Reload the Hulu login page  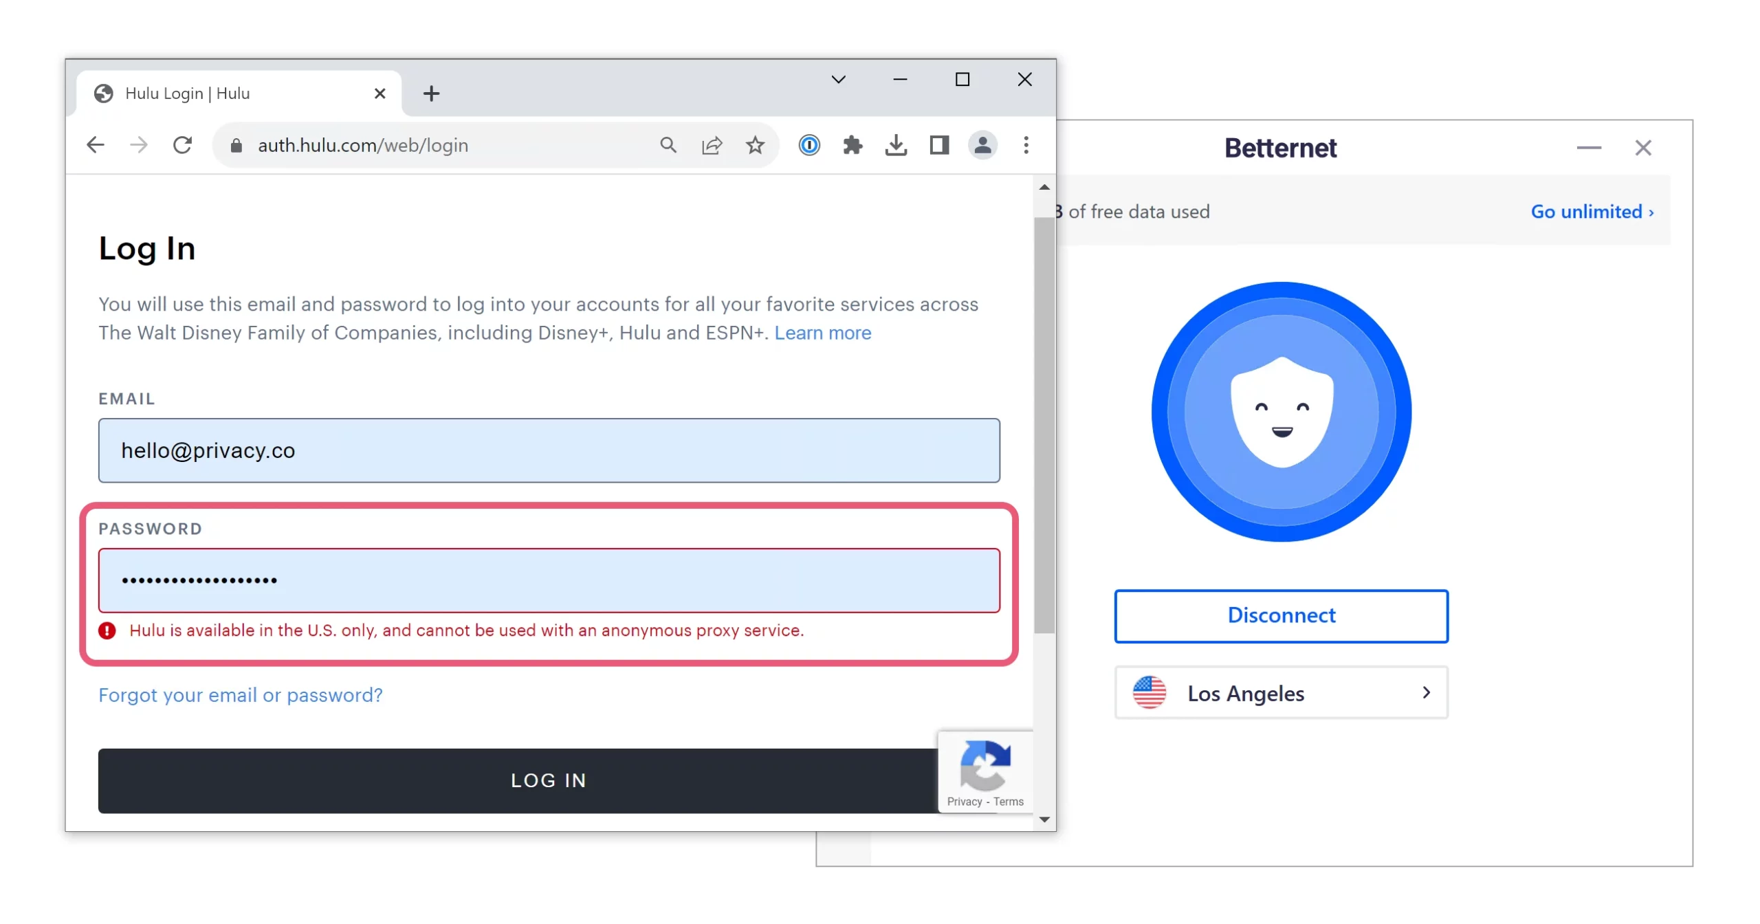point(182,145)
